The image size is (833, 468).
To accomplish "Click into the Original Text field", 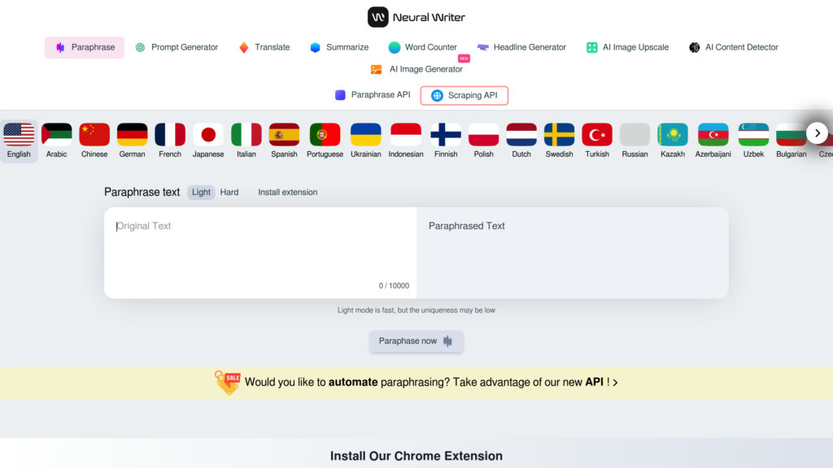I will pyautogui.click(x=260, y=253).
